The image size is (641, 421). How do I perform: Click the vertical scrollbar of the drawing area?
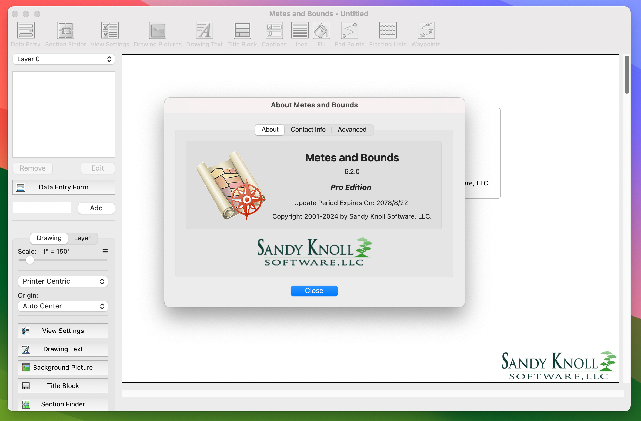(627, 74)
